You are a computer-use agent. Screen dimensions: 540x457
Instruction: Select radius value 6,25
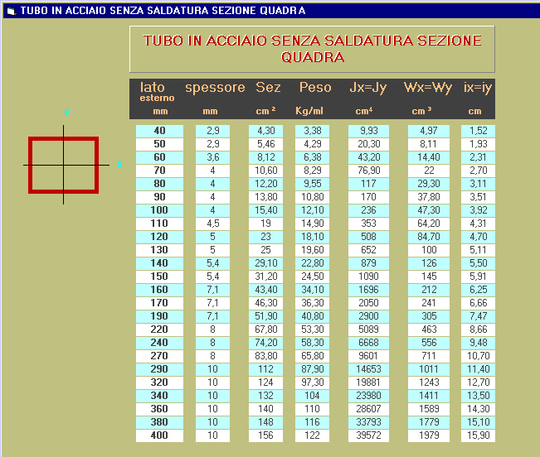[x=479, y=290]
